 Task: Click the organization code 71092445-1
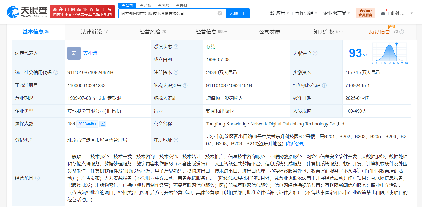[x=357, y=86]
